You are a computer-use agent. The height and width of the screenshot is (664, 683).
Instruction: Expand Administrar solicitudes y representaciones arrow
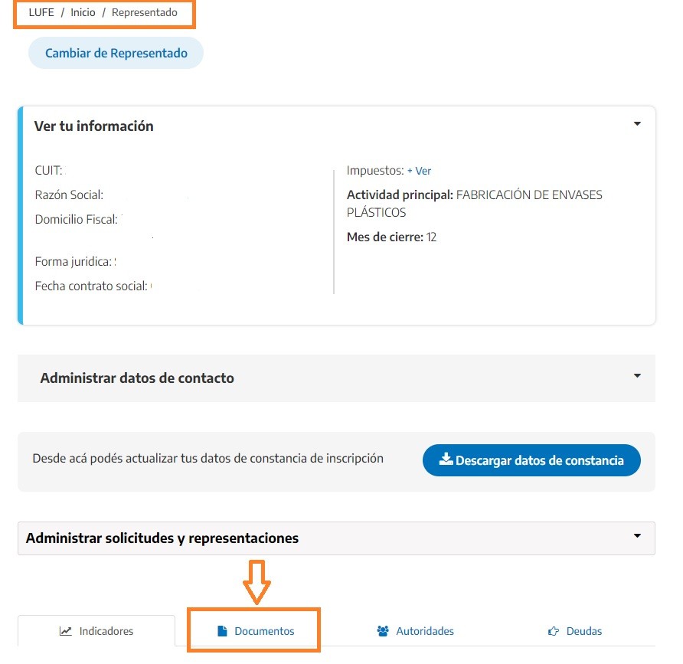click(x=637, y=536)
